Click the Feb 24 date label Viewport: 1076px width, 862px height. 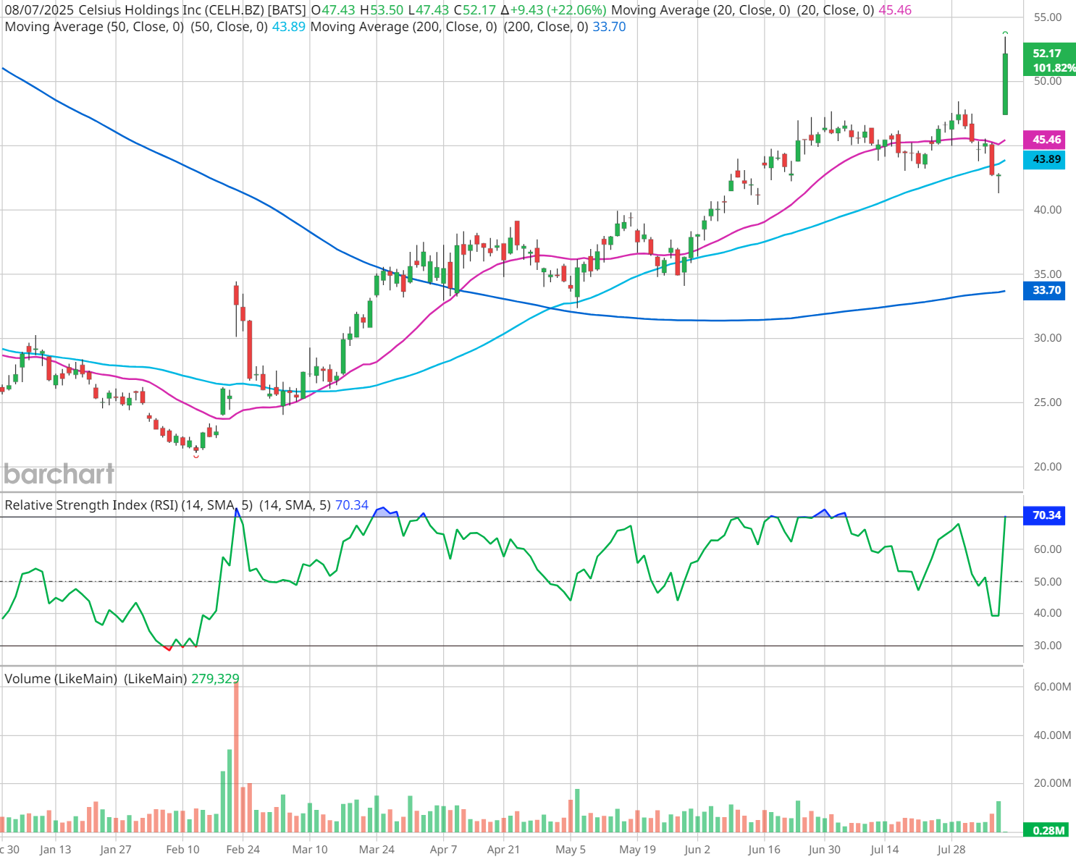tap(243, 850)
